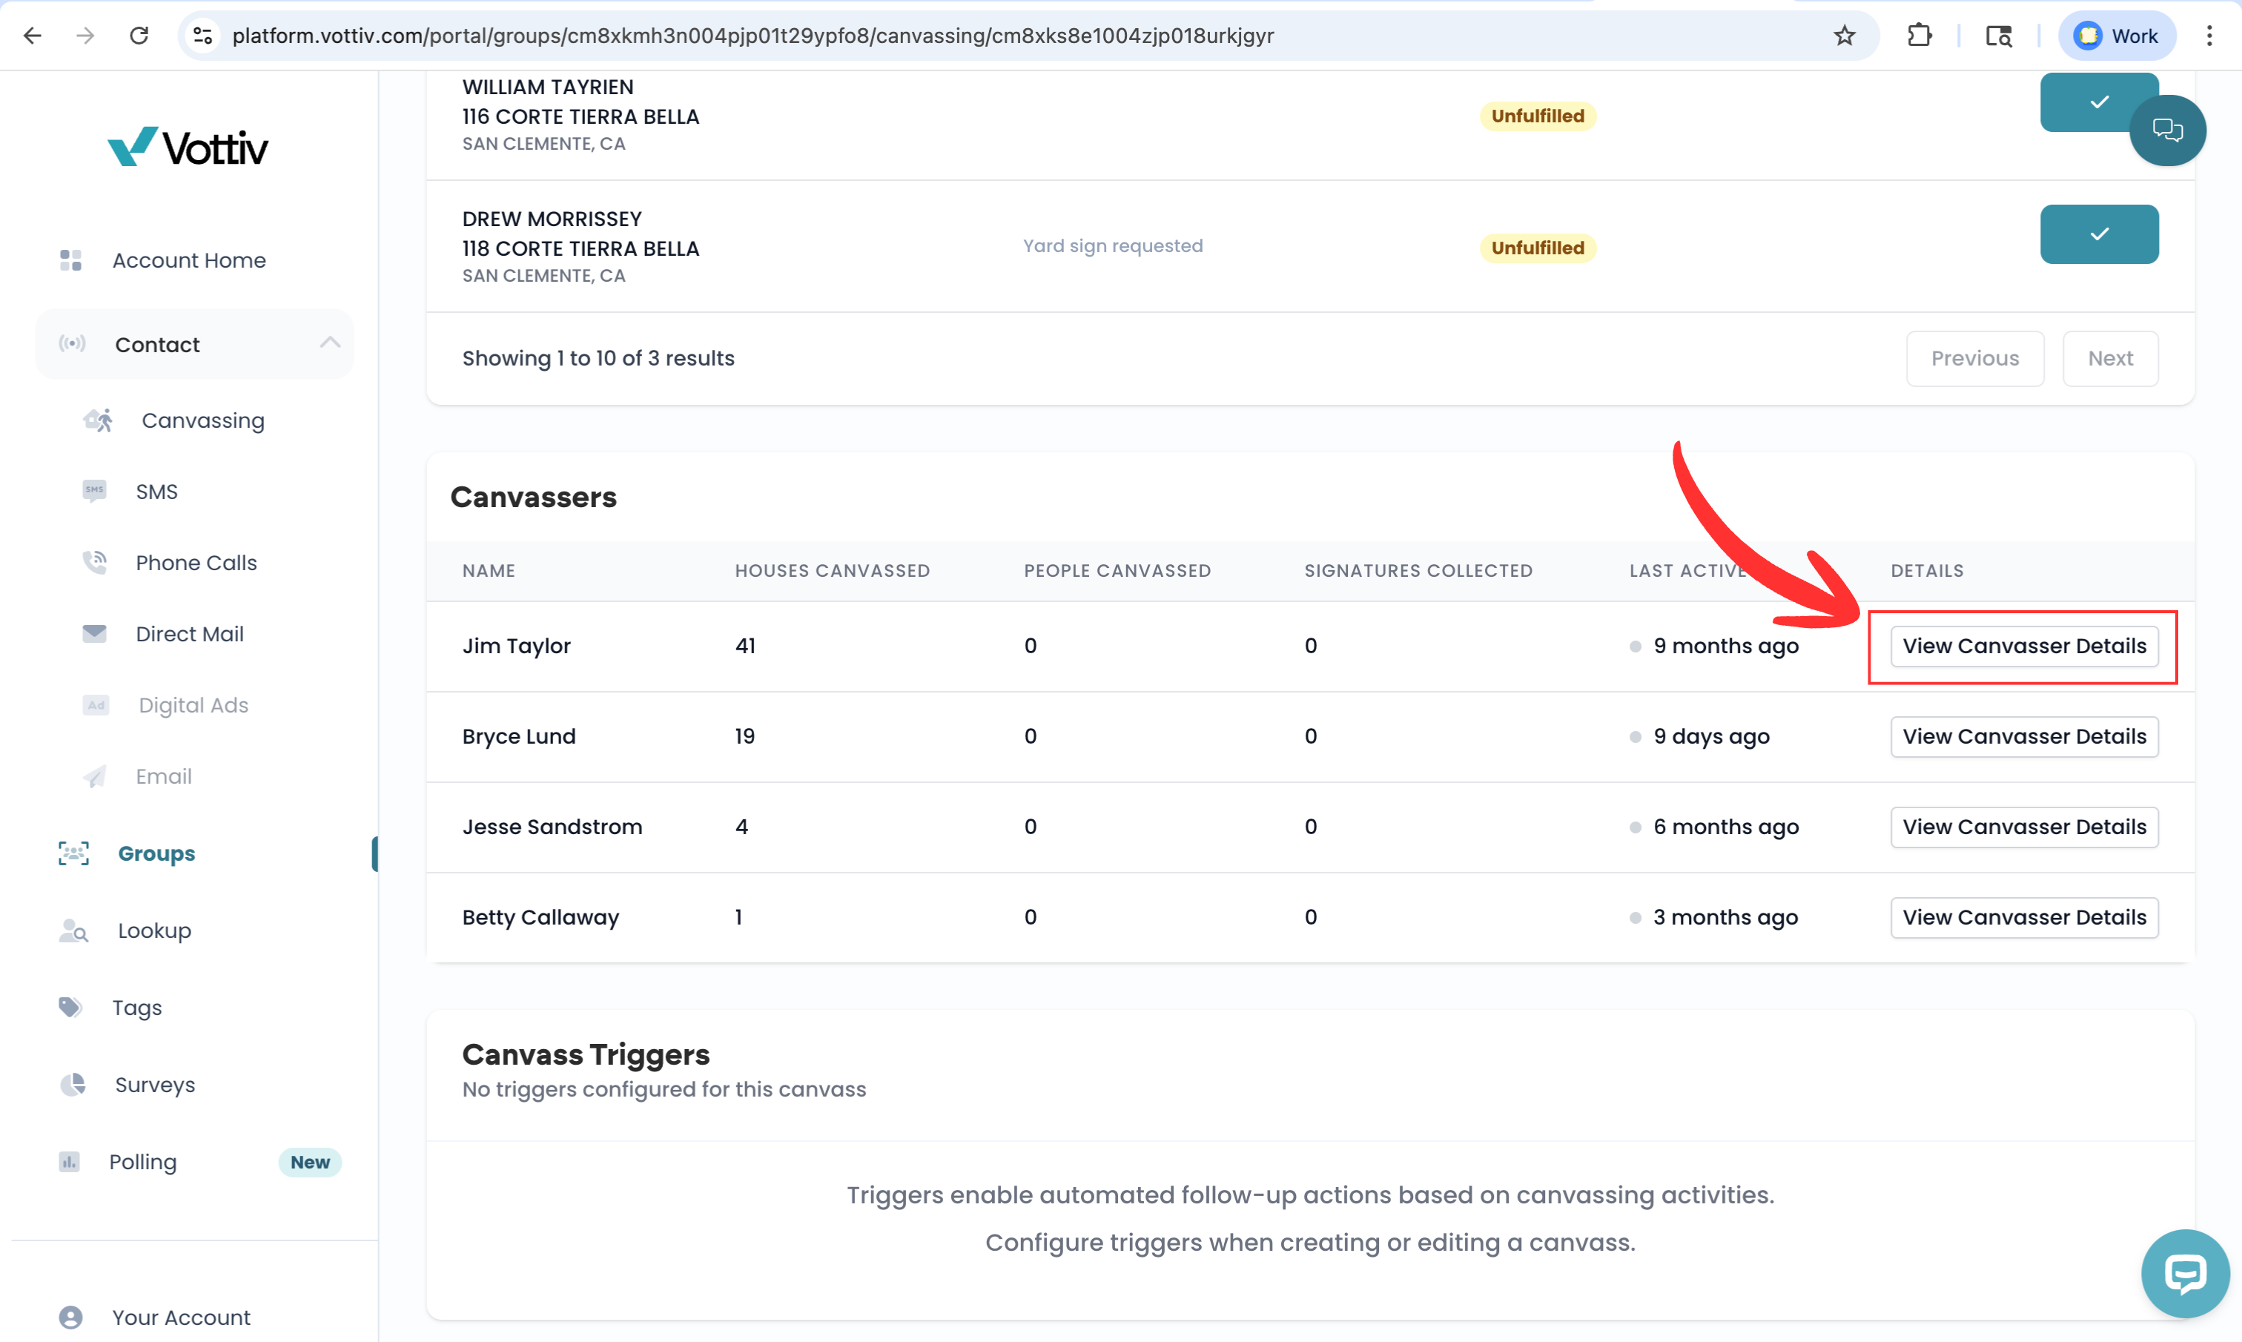The image size is (2242, 1342).
Task: Click the Account Home grid icon
Action: [70, 260]
